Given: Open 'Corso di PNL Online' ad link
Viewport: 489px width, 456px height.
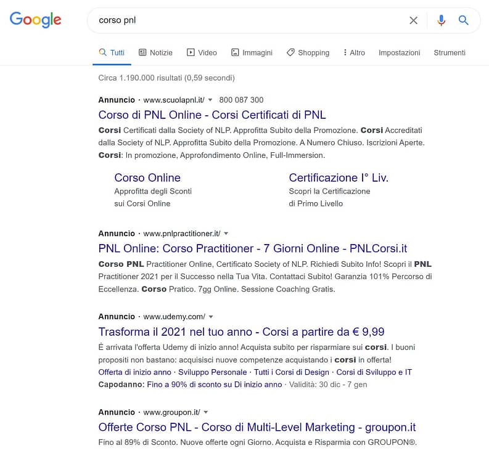Looking at the screenshot, I should pos(212,115).
